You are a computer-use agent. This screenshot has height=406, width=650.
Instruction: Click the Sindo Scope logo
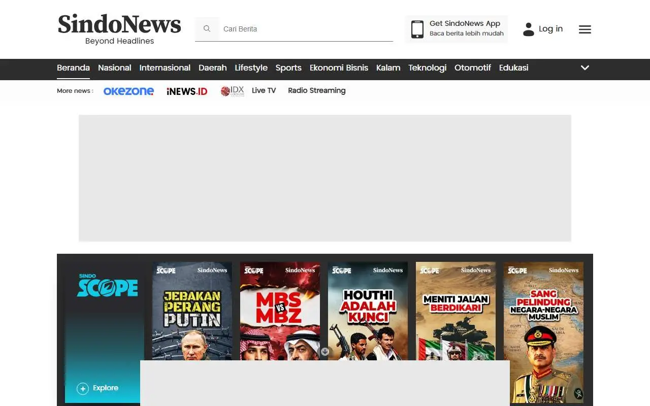(x=107, y=285)
